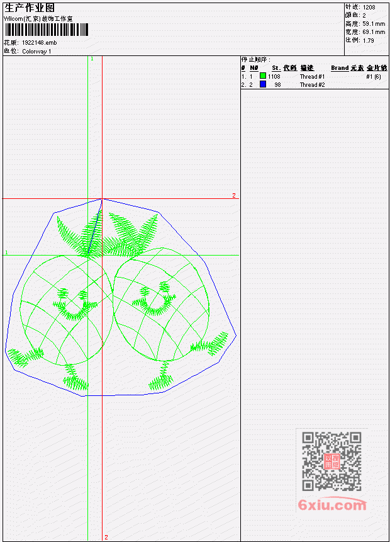Click the green Thread #1 color swatch
This screenshot has height=542, width=390.
click(263, 76)
